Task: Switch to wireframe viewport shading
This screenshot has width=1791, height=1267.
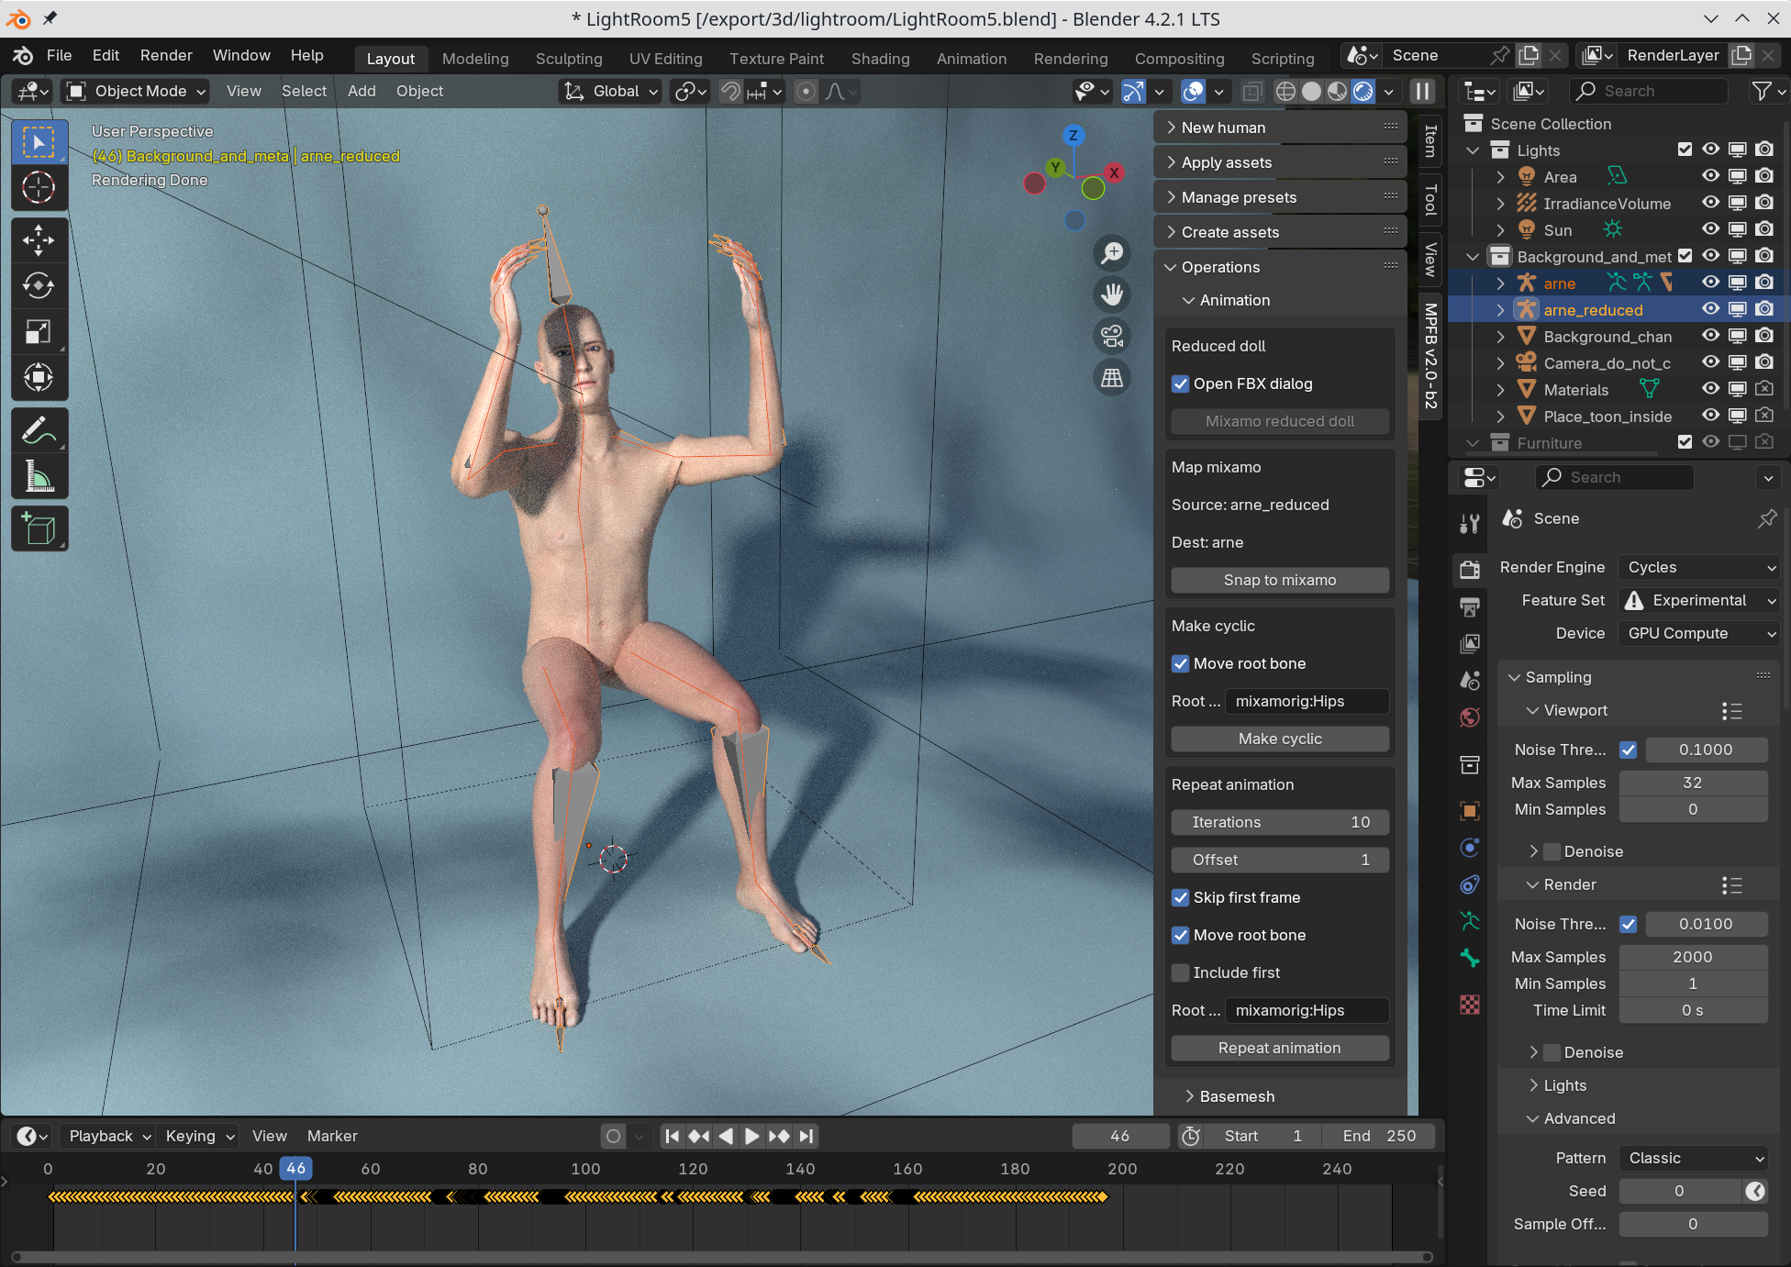Action: [x=1286, y=91]
